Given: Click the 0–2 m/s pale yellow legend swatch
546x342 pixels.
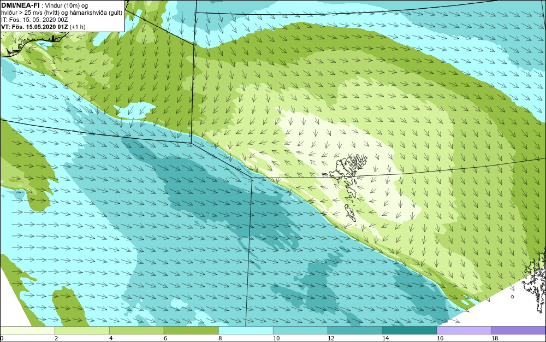Looking at the screenshot, I should (27, 331).
